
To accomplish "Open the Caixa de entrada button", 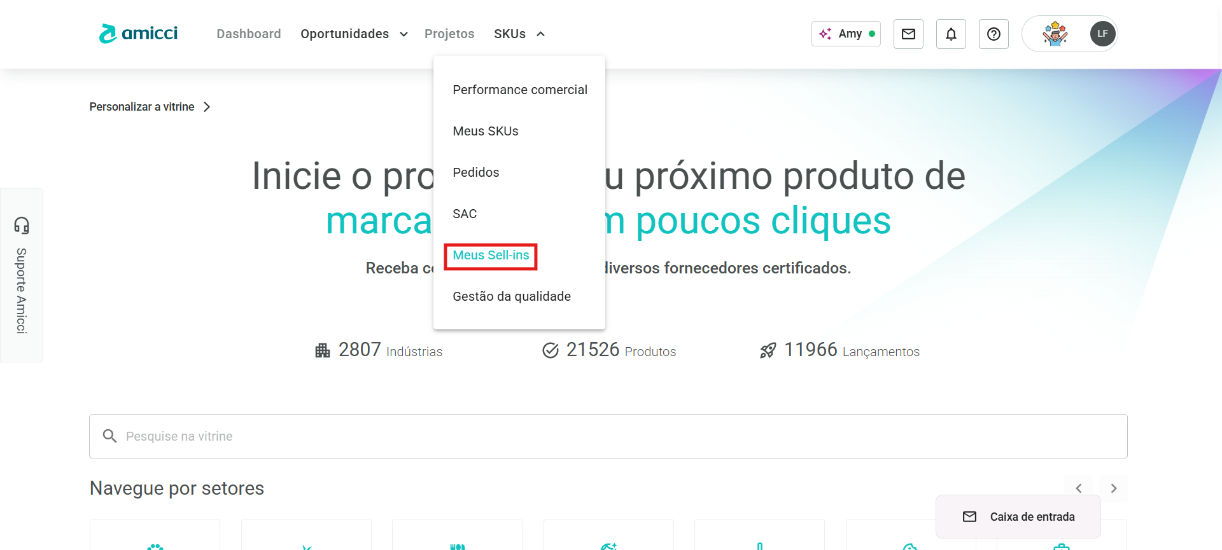I will point(1018,517).
